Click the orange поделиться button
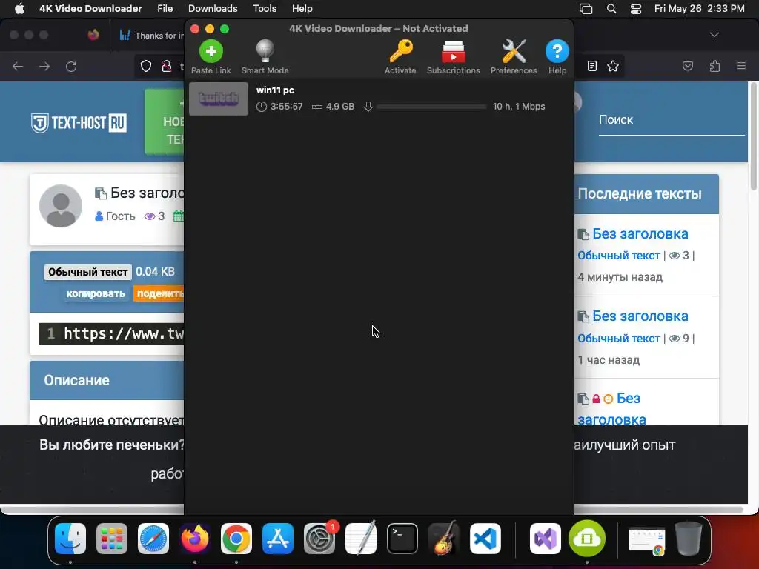759x569 pixels. point(159,293)
